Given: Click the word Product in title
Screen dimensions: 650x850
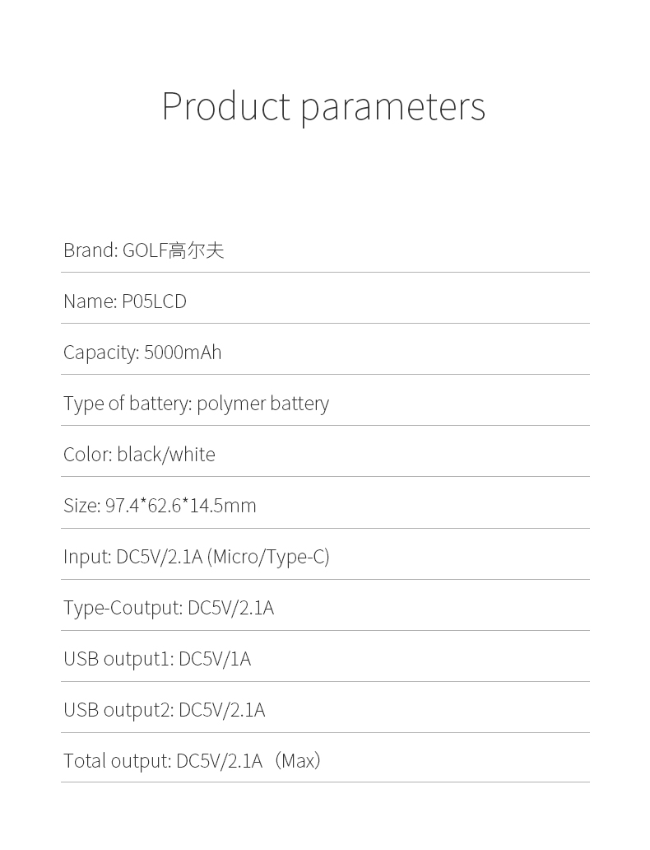Looking at the screenshot, I should pos(226,105).
